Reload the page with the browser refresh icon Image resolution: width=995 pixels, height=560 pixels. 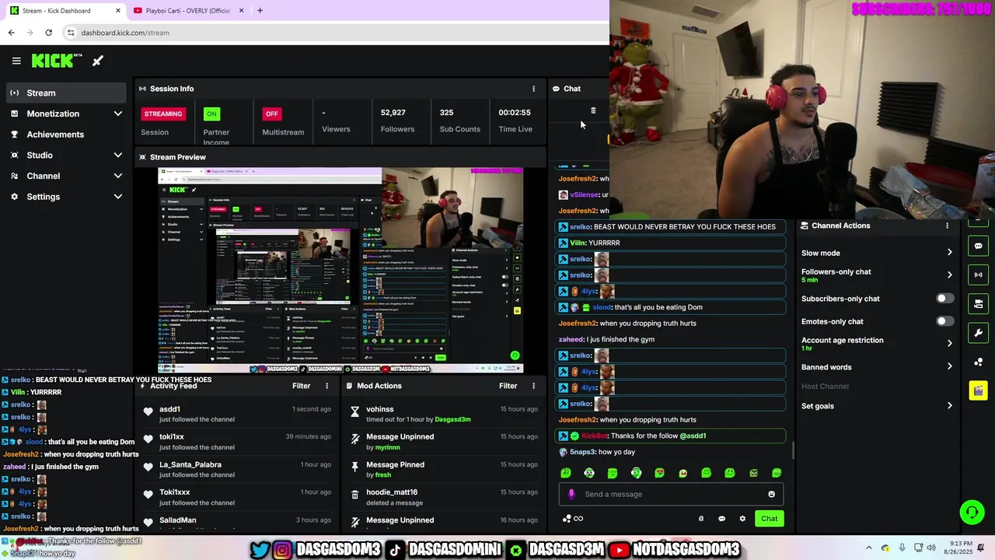pos(48,33)
